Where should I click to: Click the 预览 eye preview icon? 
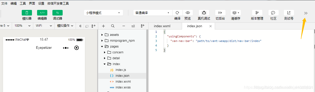click(188, 13)
